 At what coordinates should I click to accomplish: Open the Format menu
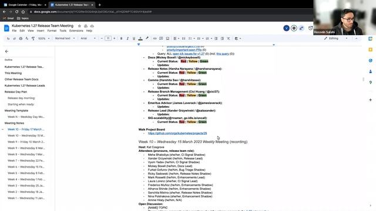pyautogui.click(x=52, y=31)
